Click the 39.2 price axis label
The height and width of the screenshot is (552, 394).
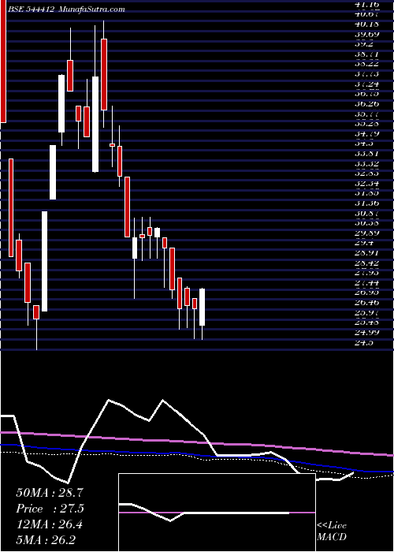coord(364,44)
